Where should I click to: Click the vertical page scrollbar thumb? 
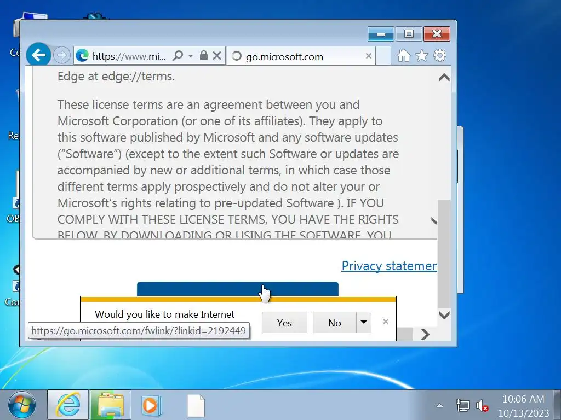click(444, 254)
